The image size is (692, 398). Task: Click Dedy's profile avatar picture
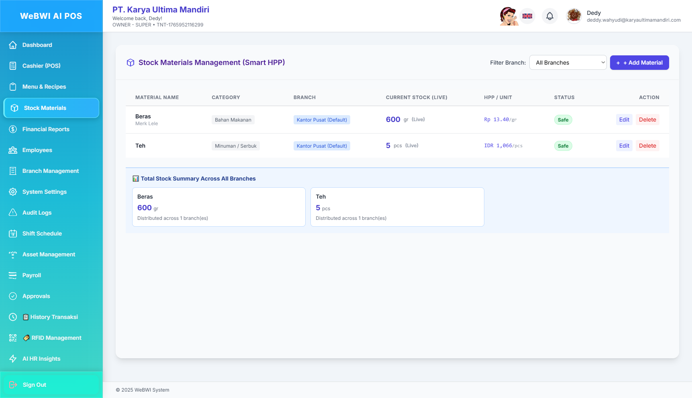574,16
